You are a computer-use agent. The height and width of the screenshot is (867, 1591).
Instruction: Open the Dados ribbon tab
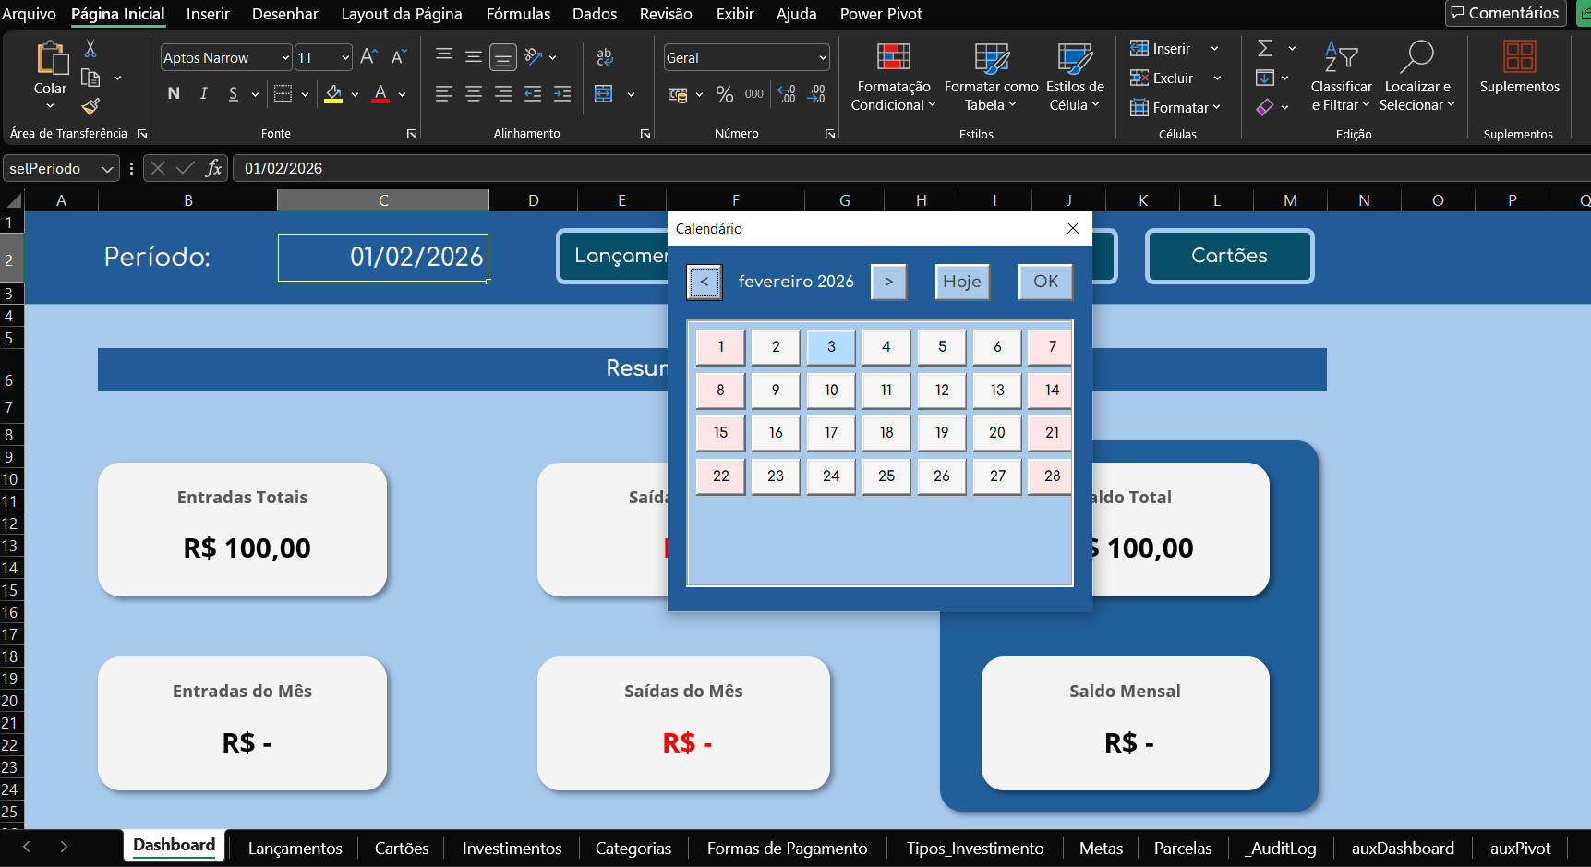(594, 14)
